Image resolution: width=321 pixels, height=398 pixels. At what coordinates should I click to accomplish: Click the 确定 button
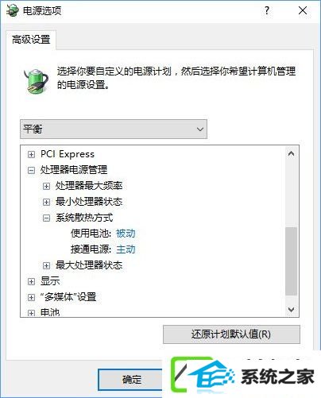[x=132, y=379]
